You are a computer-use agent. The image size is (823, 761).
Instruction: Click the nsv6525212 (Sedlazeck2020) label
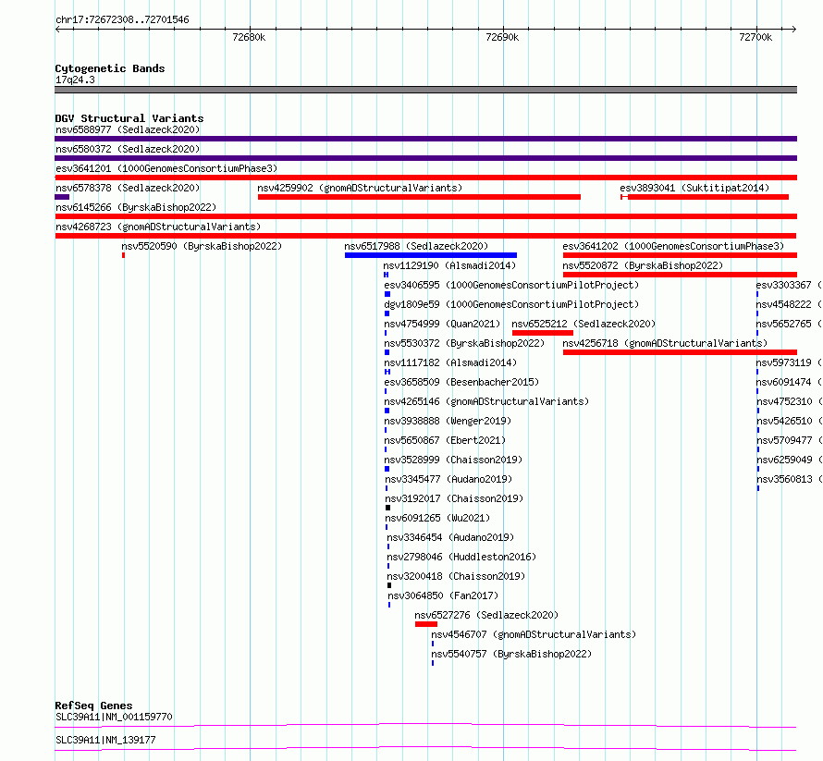coord(583,324)
